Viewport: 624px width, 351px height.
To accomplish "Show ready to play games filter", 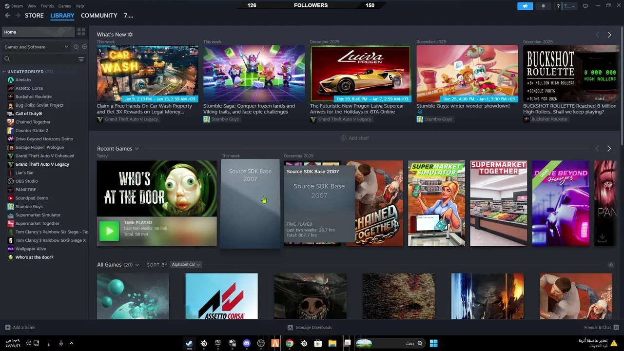I will pos(84,47).
